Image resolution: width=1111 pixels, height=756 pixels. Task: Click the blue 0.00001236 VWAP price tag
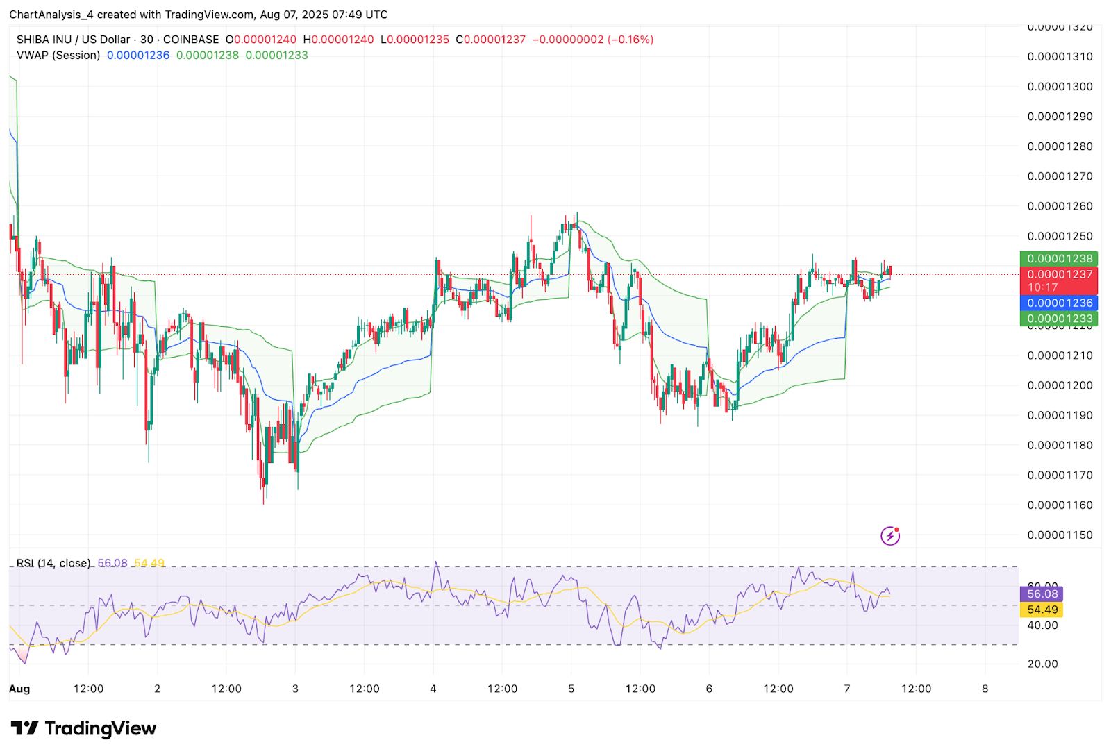[x=1058, y=303]
